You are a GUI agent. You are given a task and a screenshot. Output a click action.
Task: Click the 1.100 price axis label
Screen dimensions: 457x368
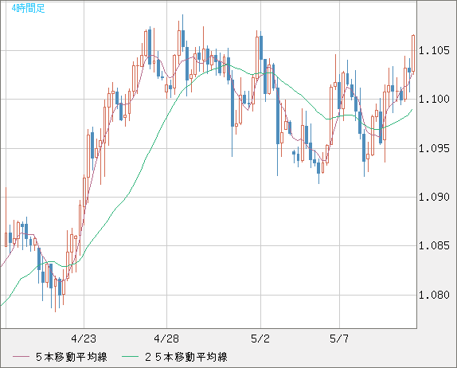[x=434, y=99]
